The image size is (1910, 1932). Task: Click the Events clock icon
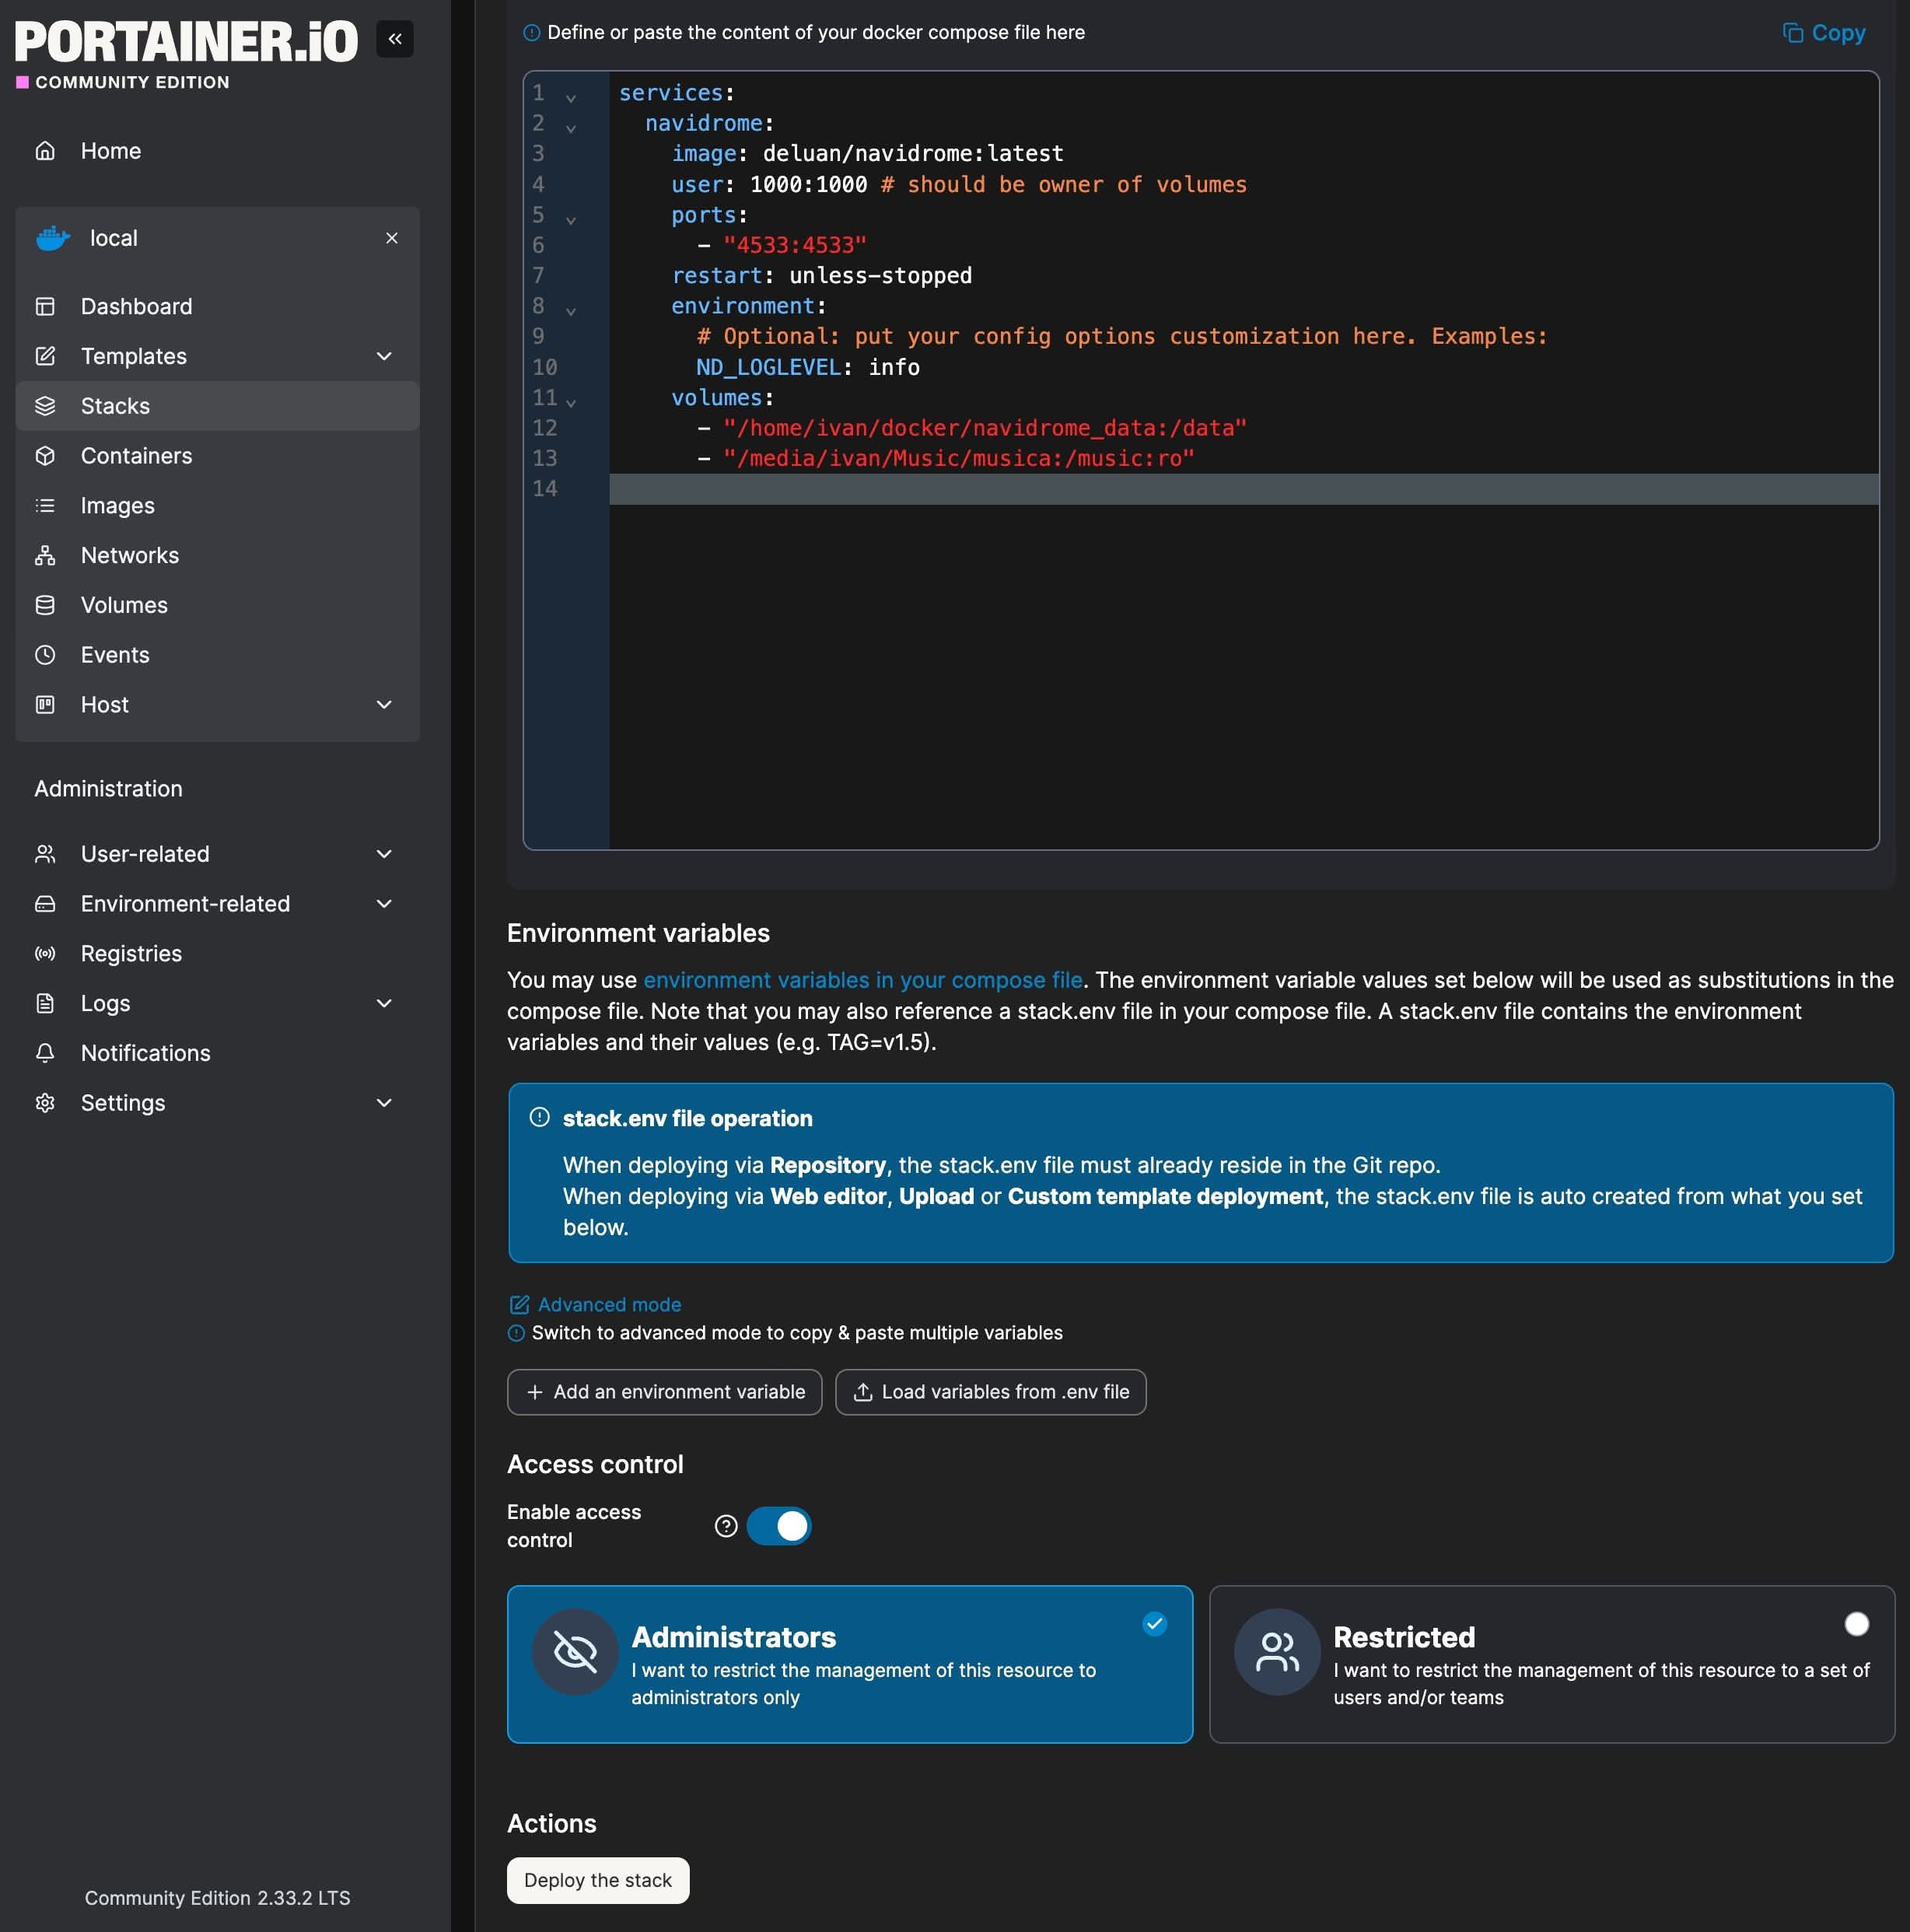click(45, 655)
